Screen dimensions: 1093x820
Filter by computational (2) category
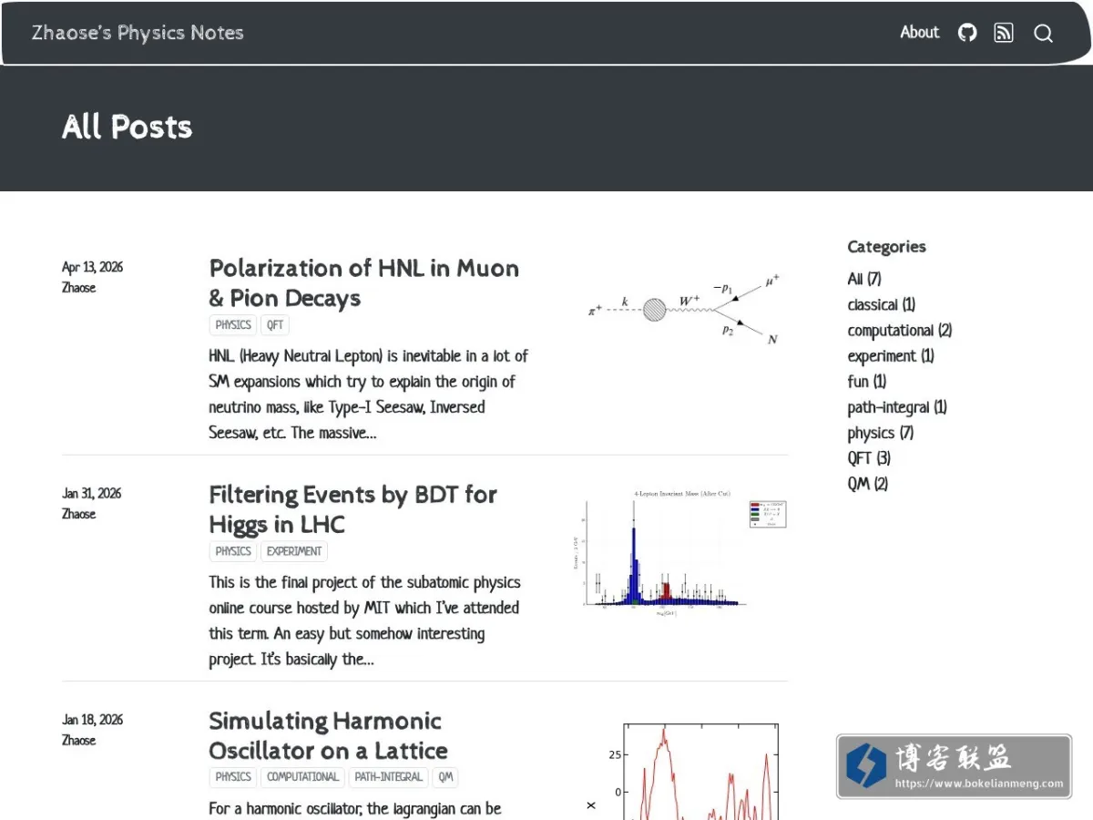[x=900, y=330]
